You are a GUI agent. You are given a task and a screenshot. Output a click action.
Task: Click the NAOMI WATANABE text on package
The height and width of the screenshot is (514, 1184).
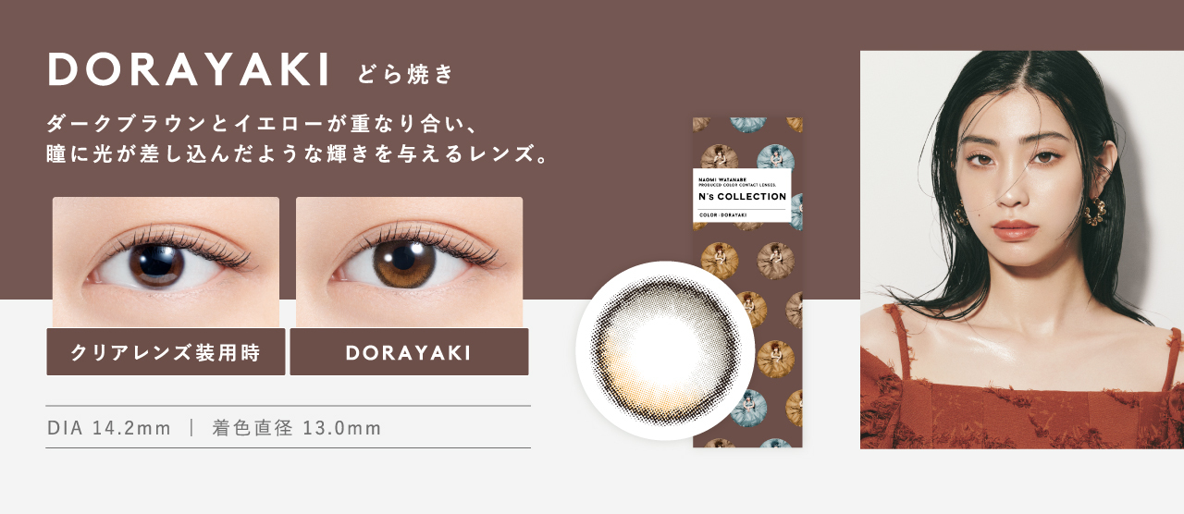tap(717, 173)
